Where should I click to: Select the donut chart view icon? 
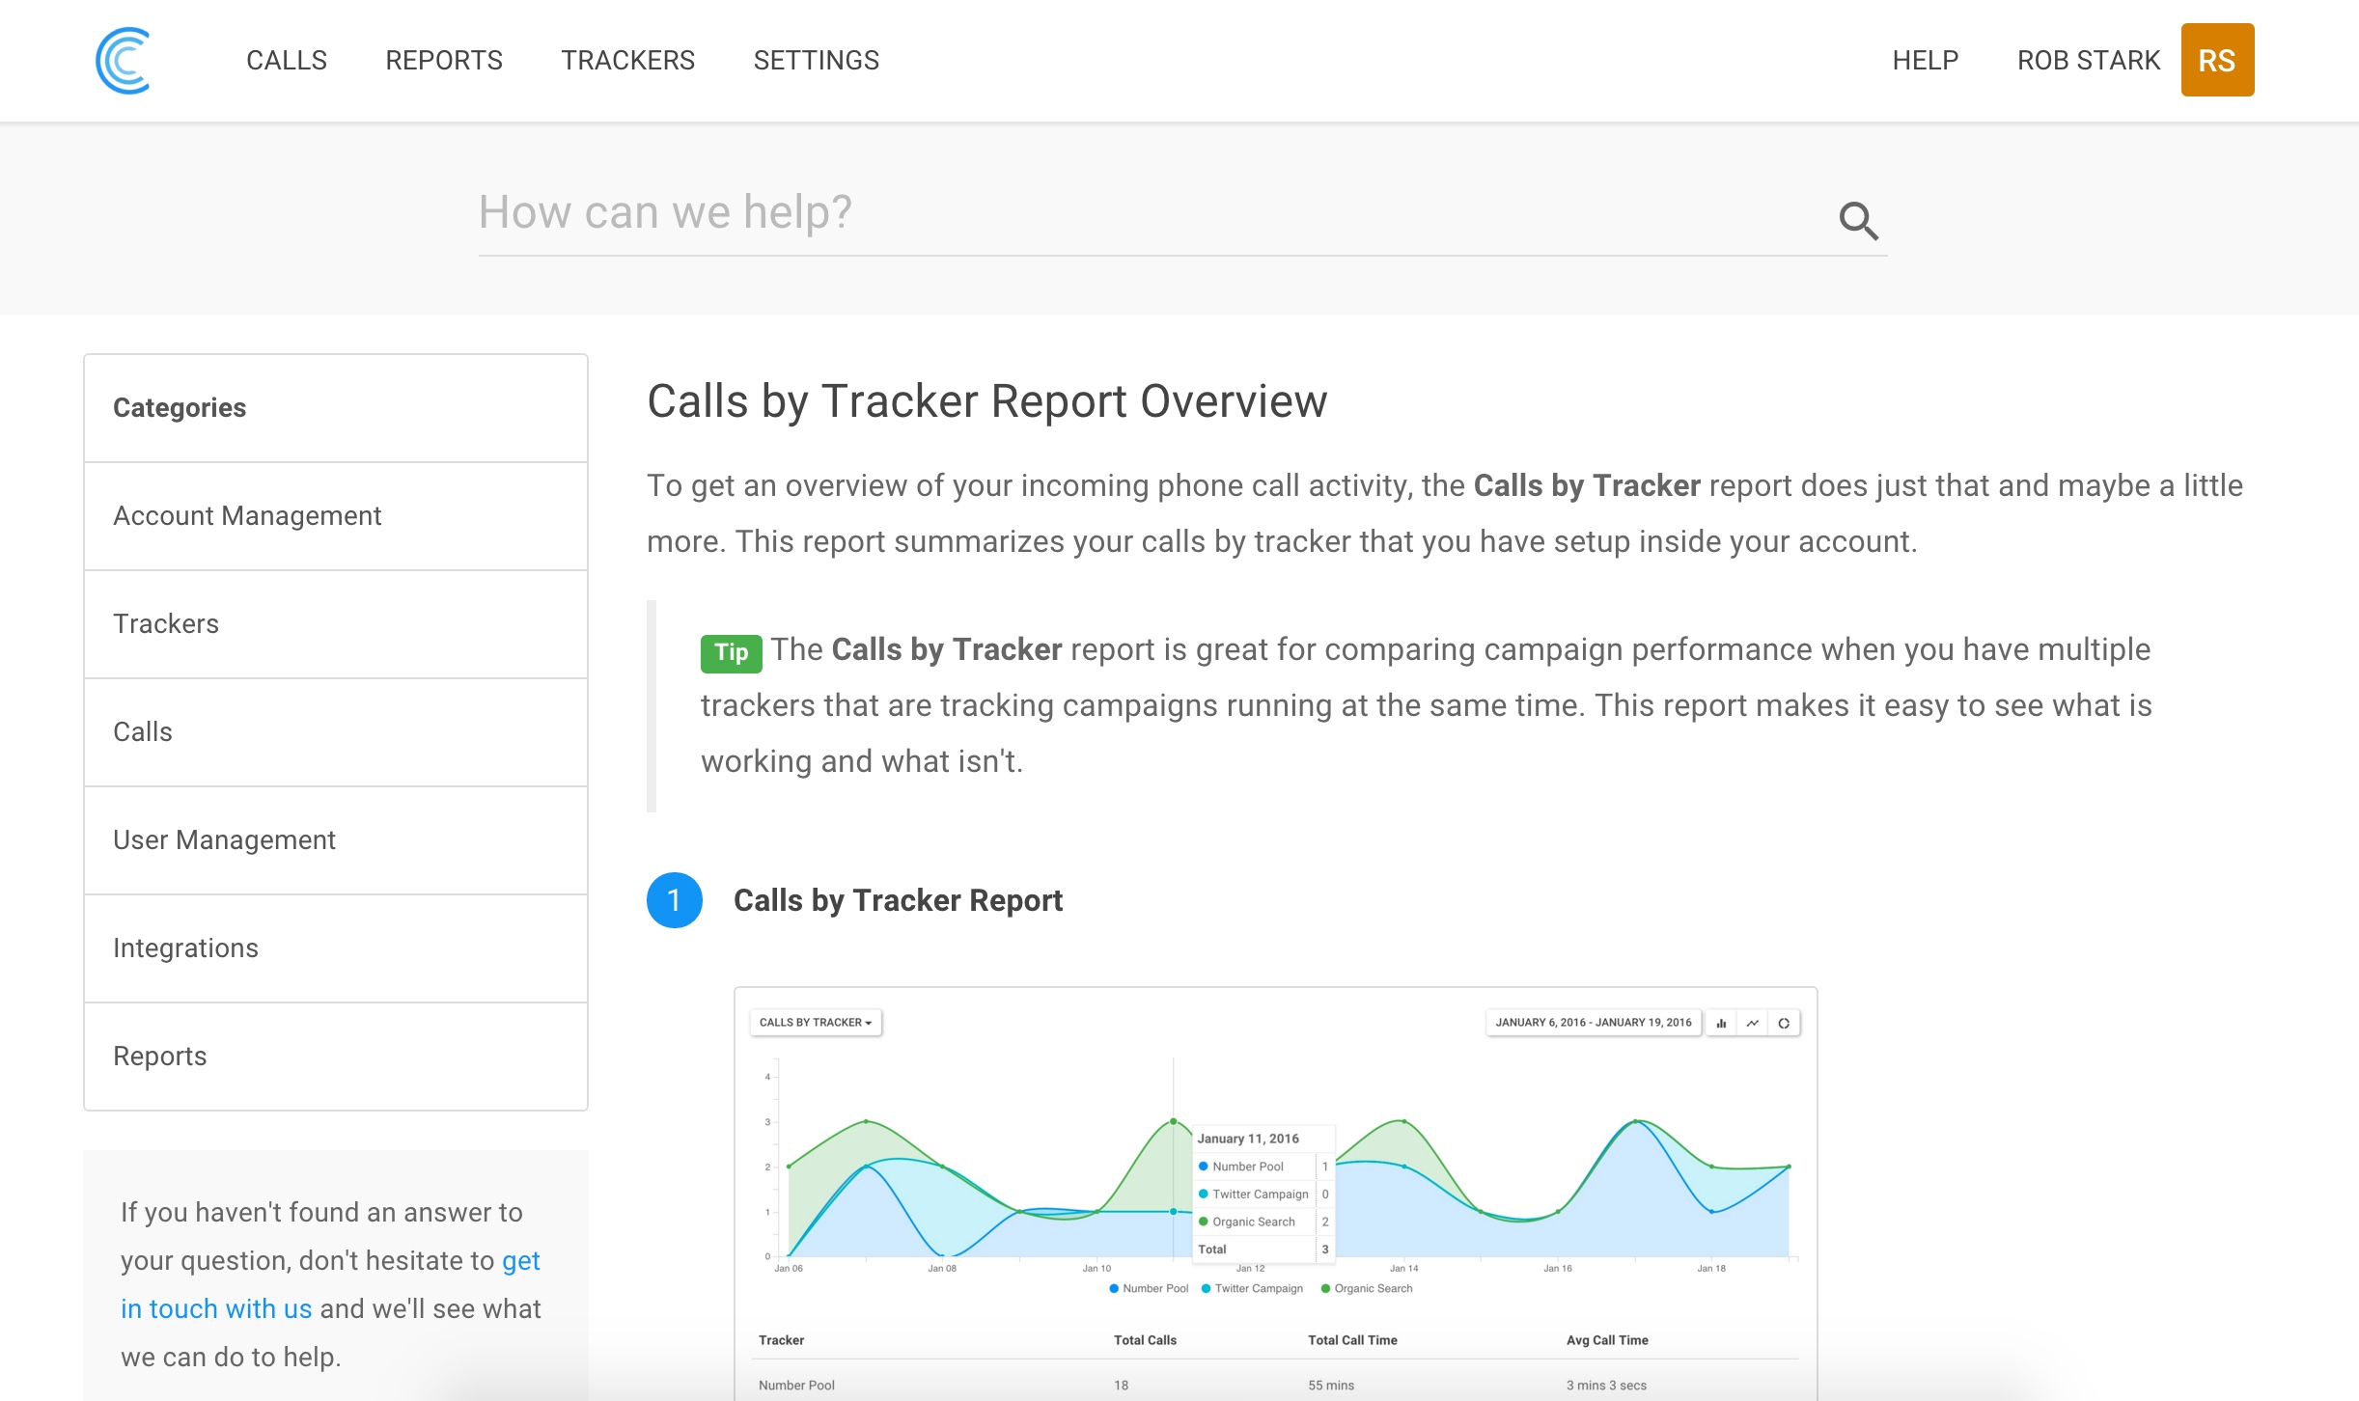pos(1784,1023)
